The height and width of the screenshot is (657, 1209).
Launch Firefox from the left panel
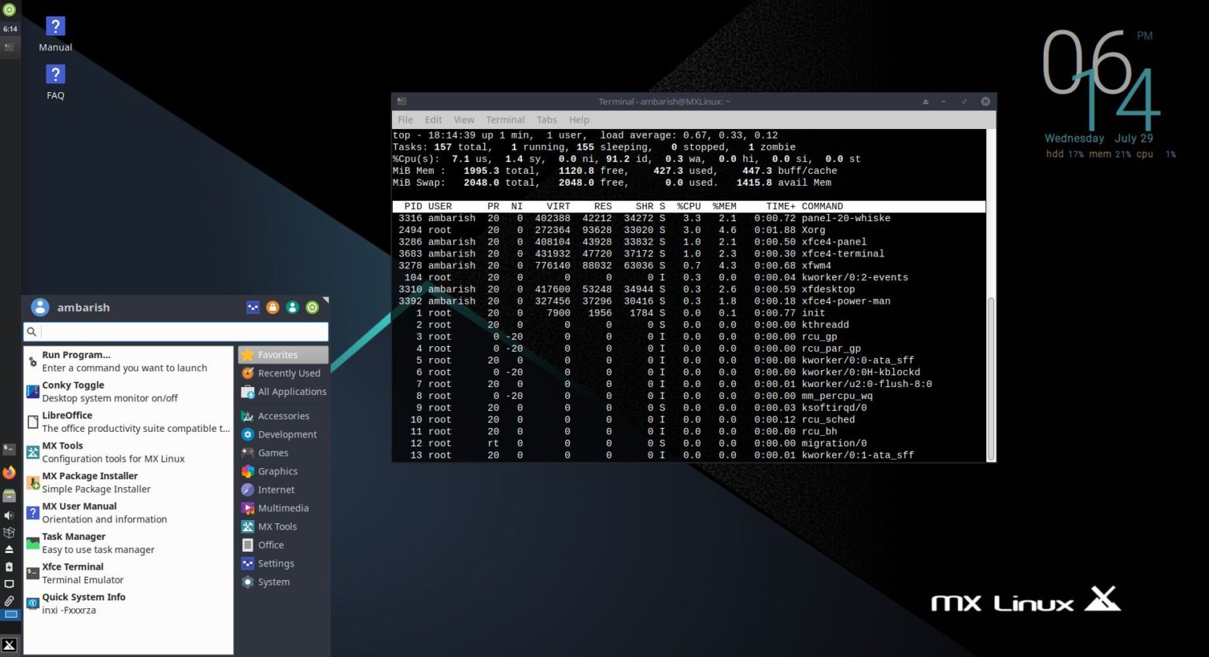(x=9, y=473)
